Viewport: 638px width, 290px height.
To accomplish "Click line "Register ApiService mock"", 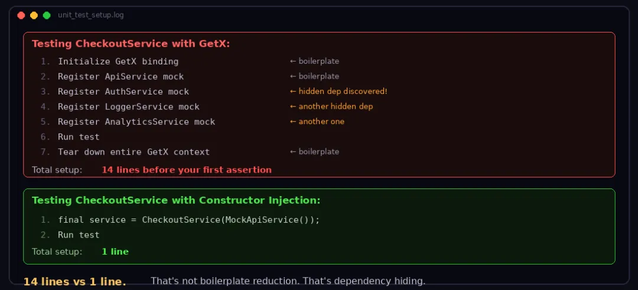I will coord(121,76).
